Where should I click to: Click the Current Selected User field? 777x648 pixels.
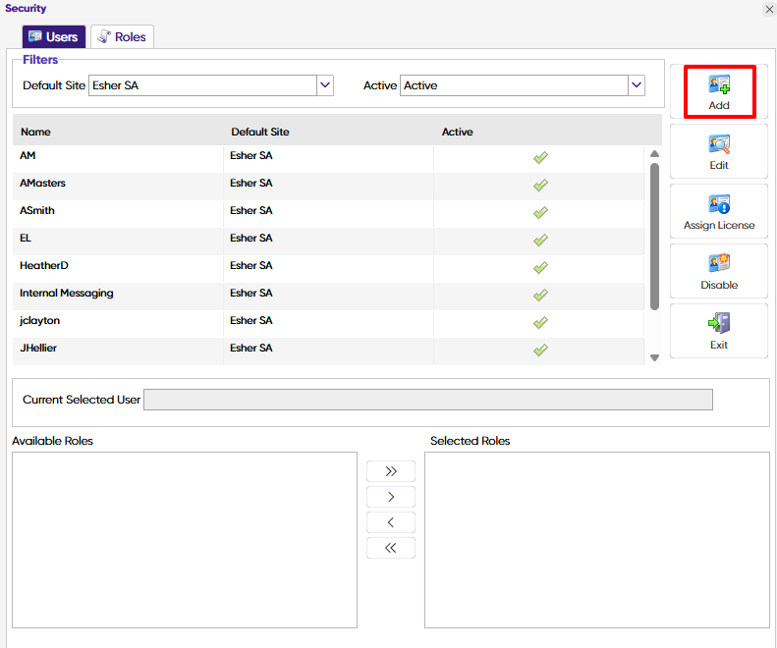428,400
